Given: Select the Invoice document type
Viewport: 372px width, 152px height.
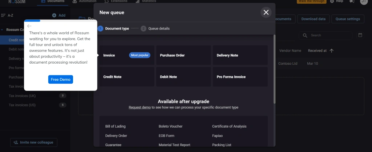Looking at the screenshot, I should [x=127, y=55].
